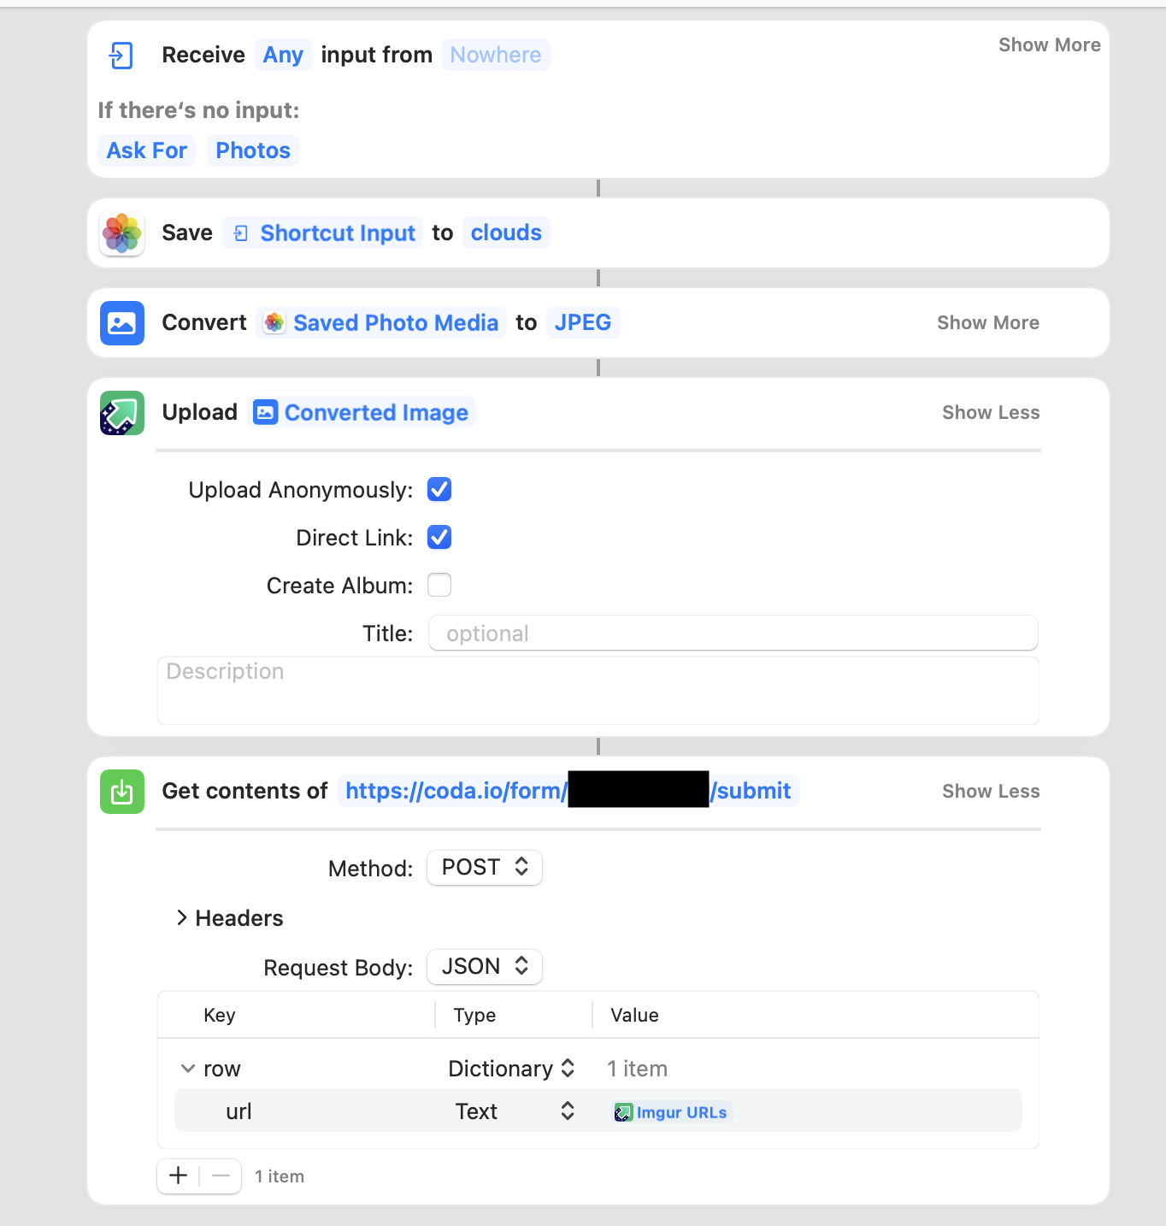Click the Photos app icon in Save action
Viewport: 1166px width, 1226px height.
pos(122,233)
